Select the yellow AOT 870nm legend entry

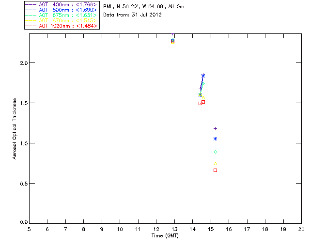[61, 20]
